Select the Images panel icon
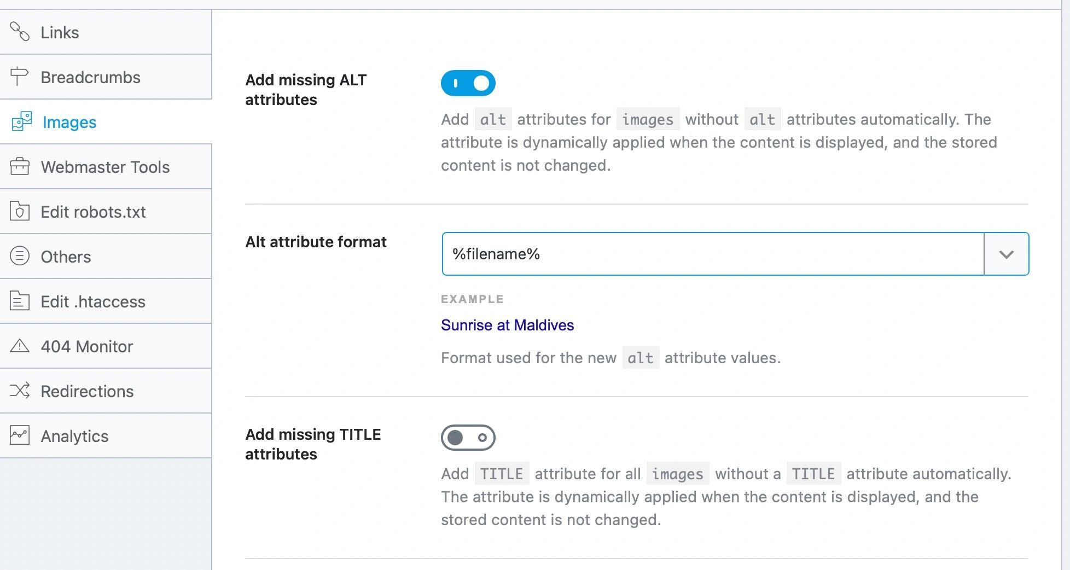 pyautogui.click(x=21, y=122)
